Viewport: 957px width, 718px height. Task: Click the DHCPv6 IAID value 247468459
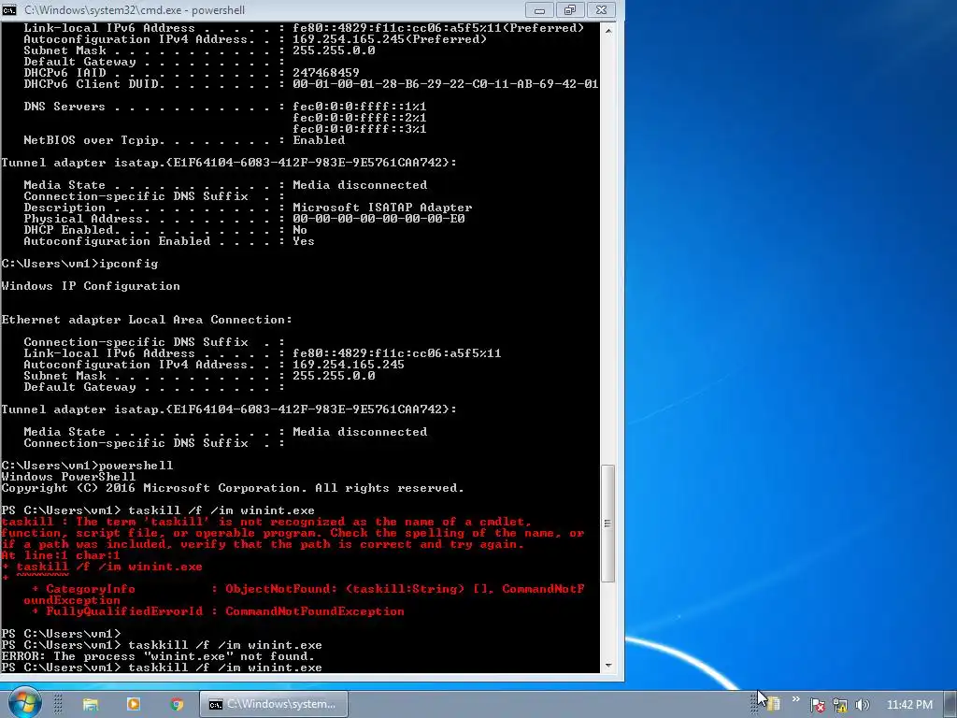[326, 73]
